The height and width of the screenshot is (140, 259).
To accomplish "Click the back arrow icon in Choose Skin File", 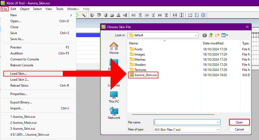I will pos(204,35).
